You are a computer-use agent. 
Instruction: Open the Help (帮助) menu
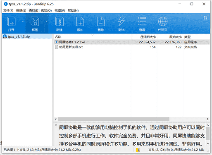[x=73, y=10]
